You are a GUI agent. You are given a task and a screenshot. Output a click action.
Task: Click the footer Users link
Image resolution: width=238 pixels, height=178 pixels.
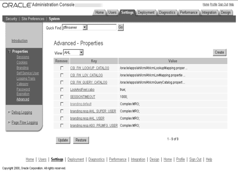(x=42, y=159)
